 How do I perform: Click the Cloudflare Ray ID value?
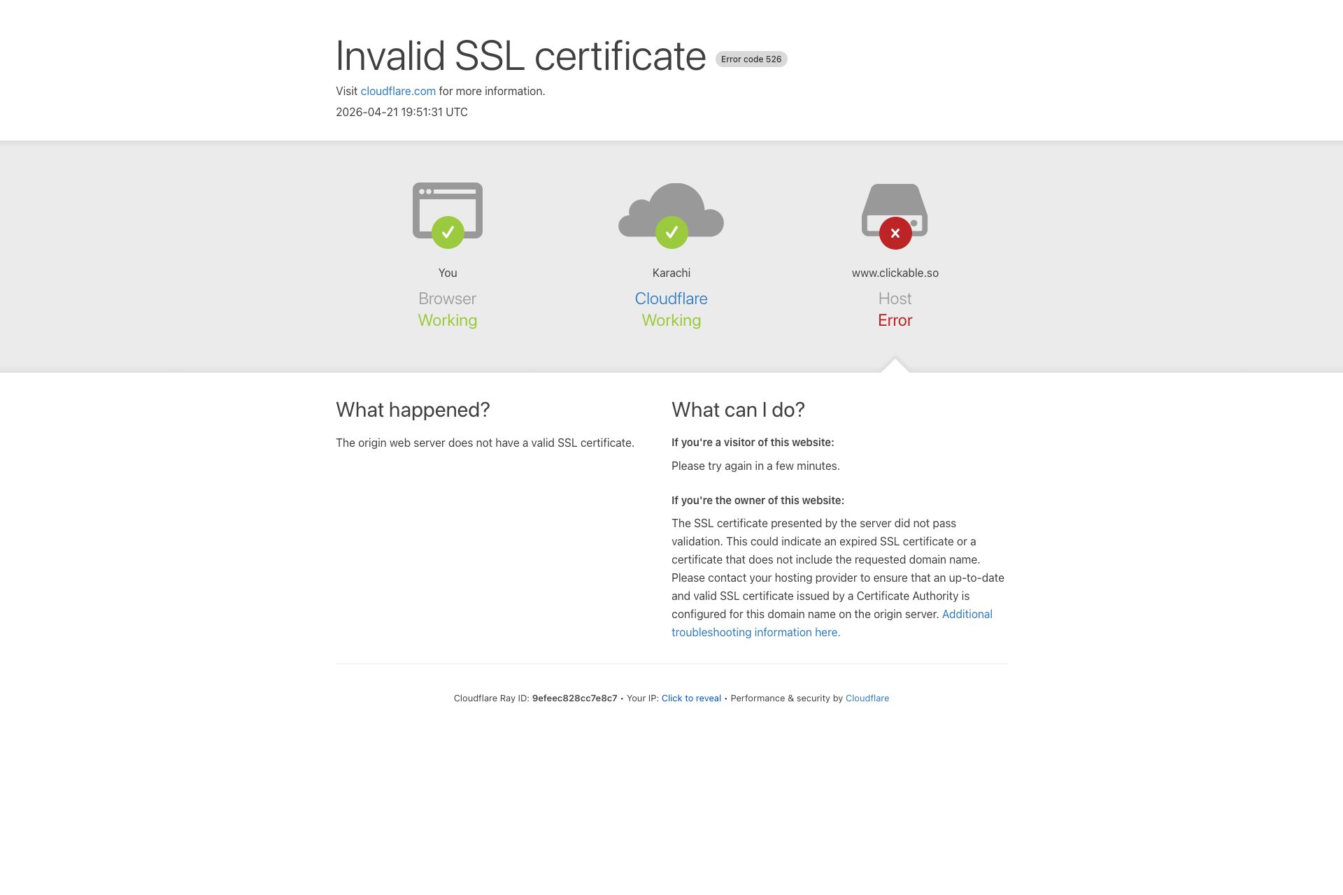click(575, 698)
